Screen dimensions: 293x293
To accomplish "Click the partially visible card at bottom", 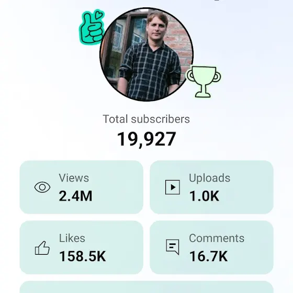I will point(146,287).
